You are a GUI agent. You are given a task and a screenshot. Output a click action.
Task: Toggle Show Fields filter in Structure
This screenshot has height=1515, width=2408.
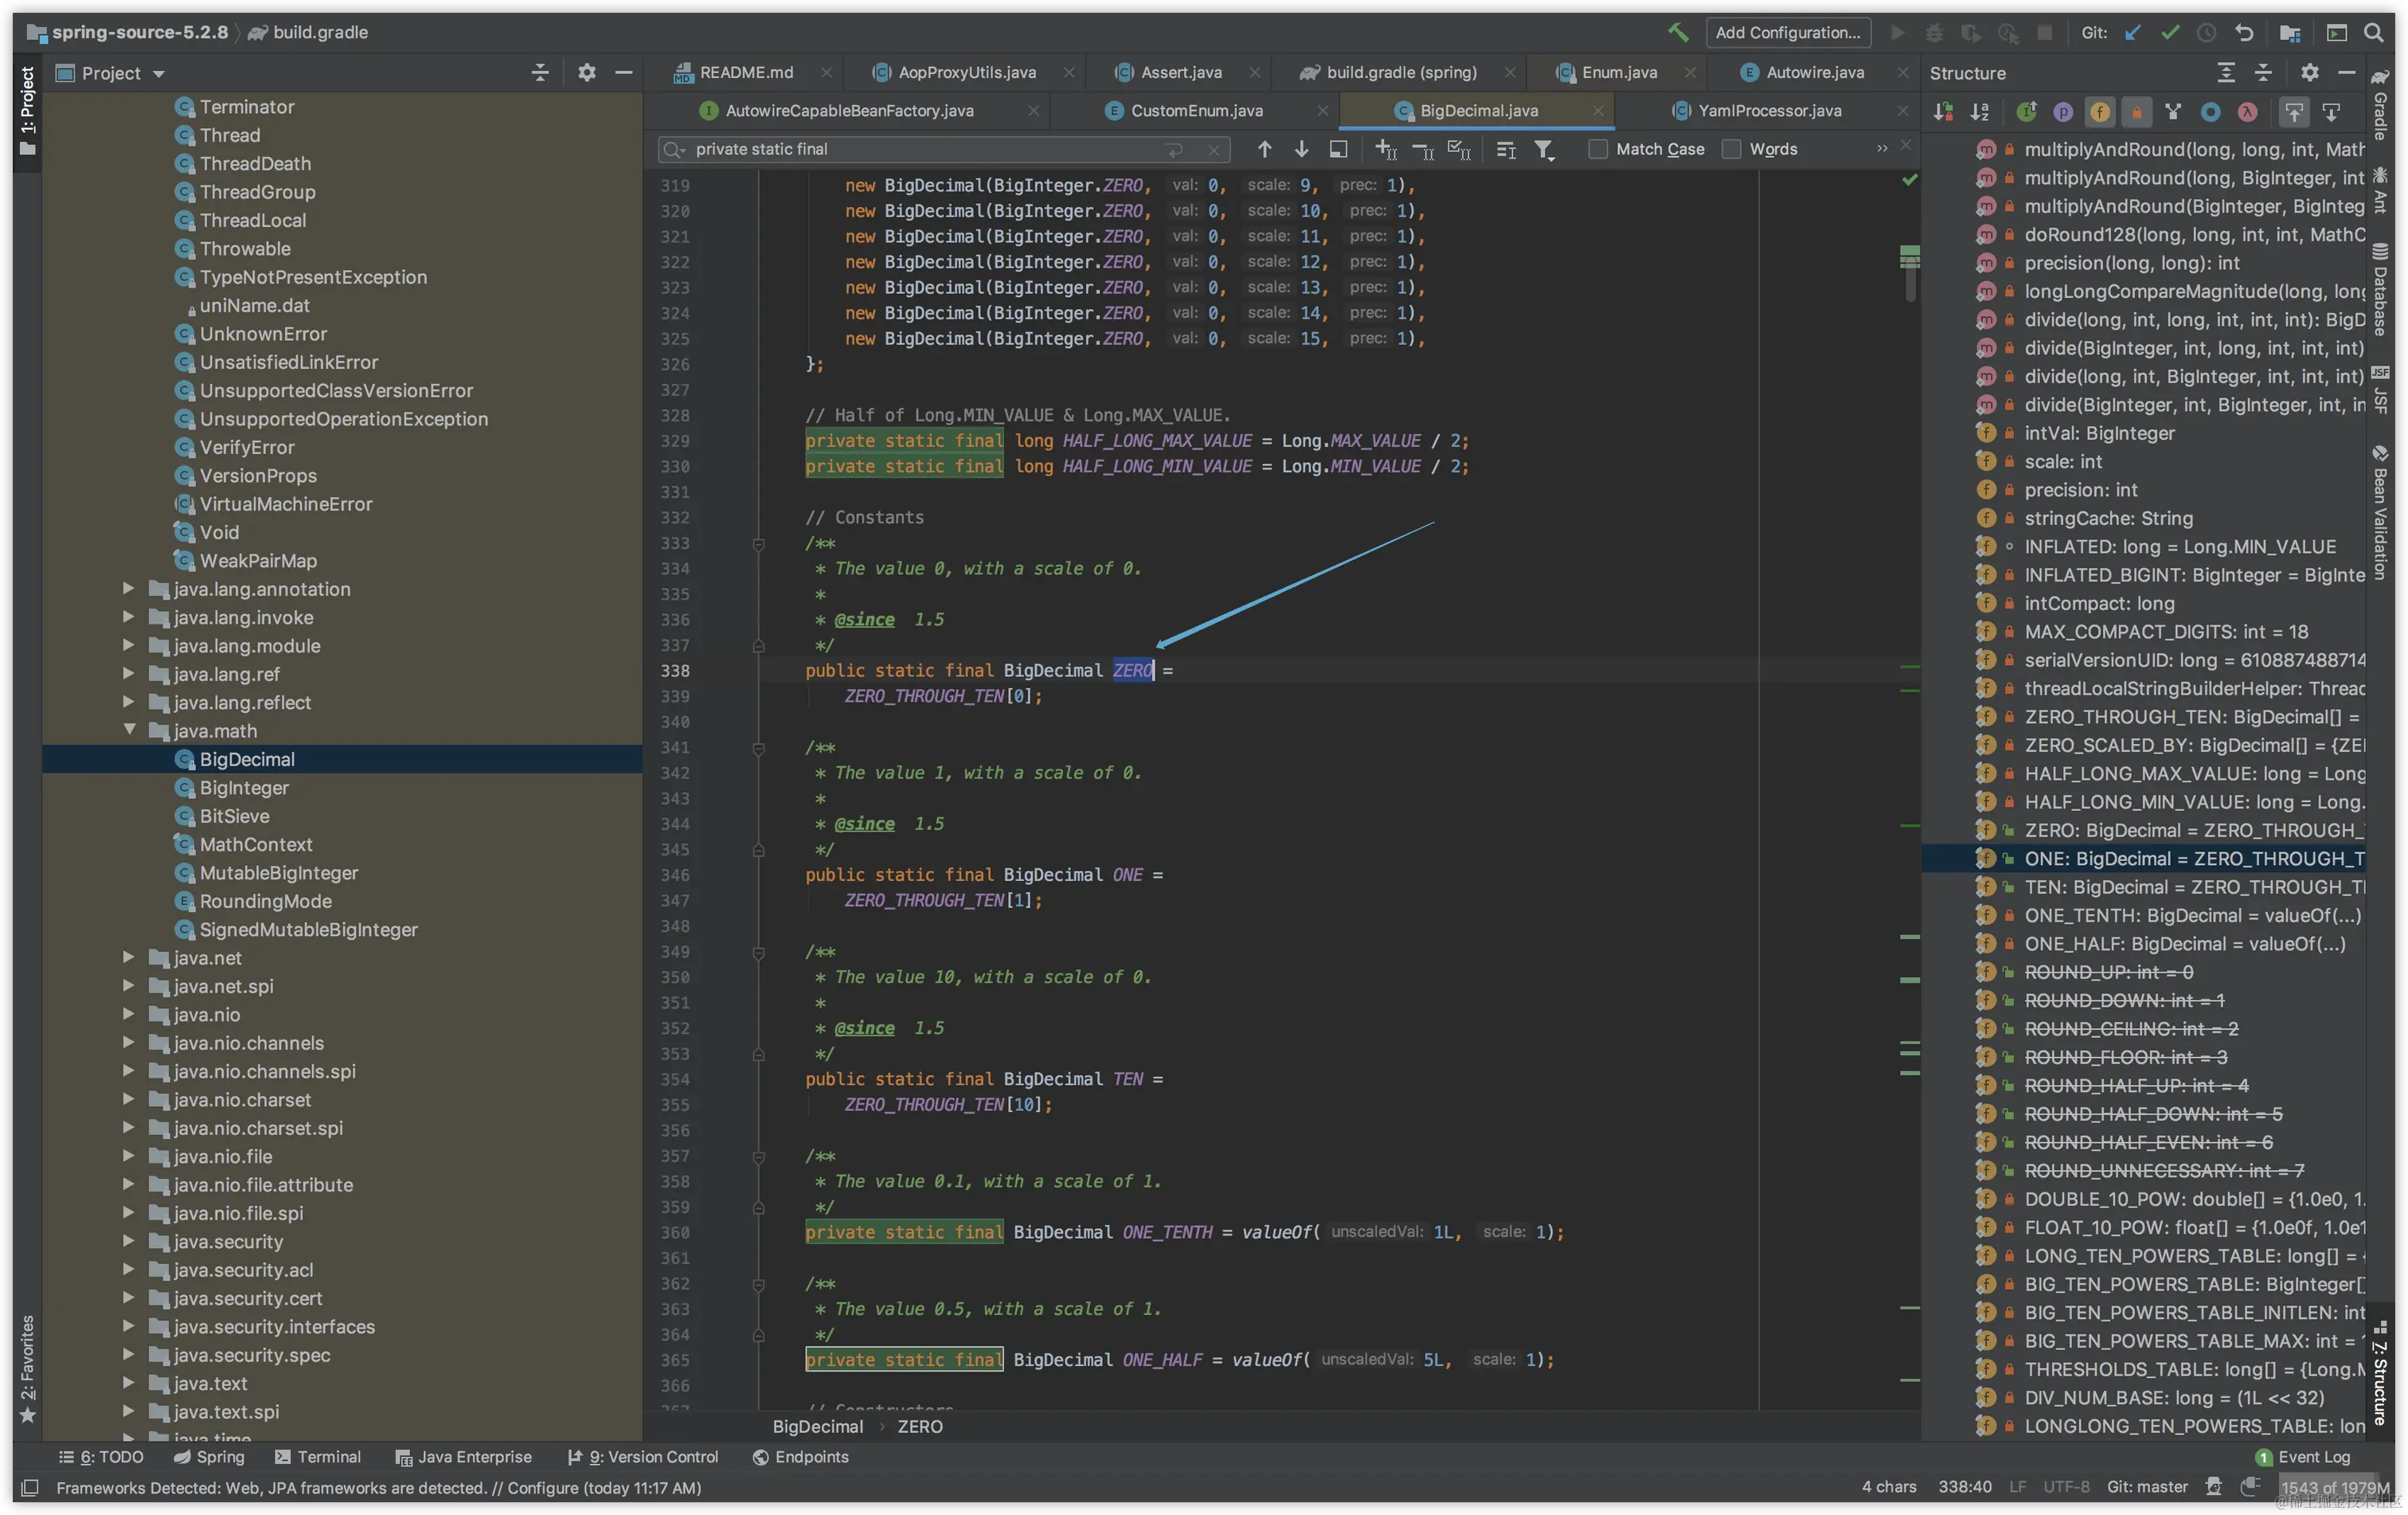point(2100,112)
